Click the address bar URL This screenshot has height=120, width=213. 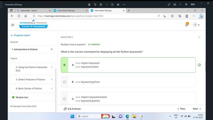pyautogui.click(x=70, y=16)
